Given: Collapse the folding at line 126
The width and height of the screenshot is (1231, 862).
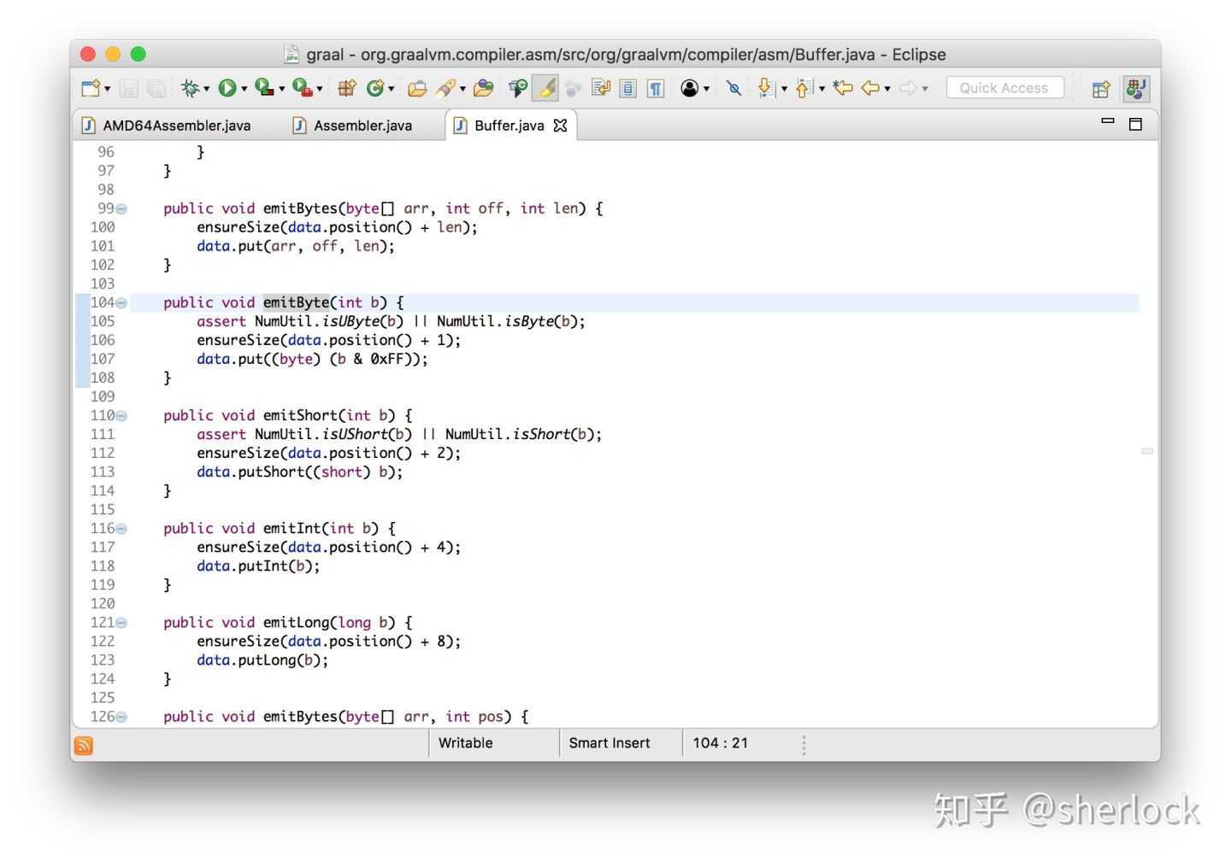Looking at the screenshot, I should coord(121,717).
